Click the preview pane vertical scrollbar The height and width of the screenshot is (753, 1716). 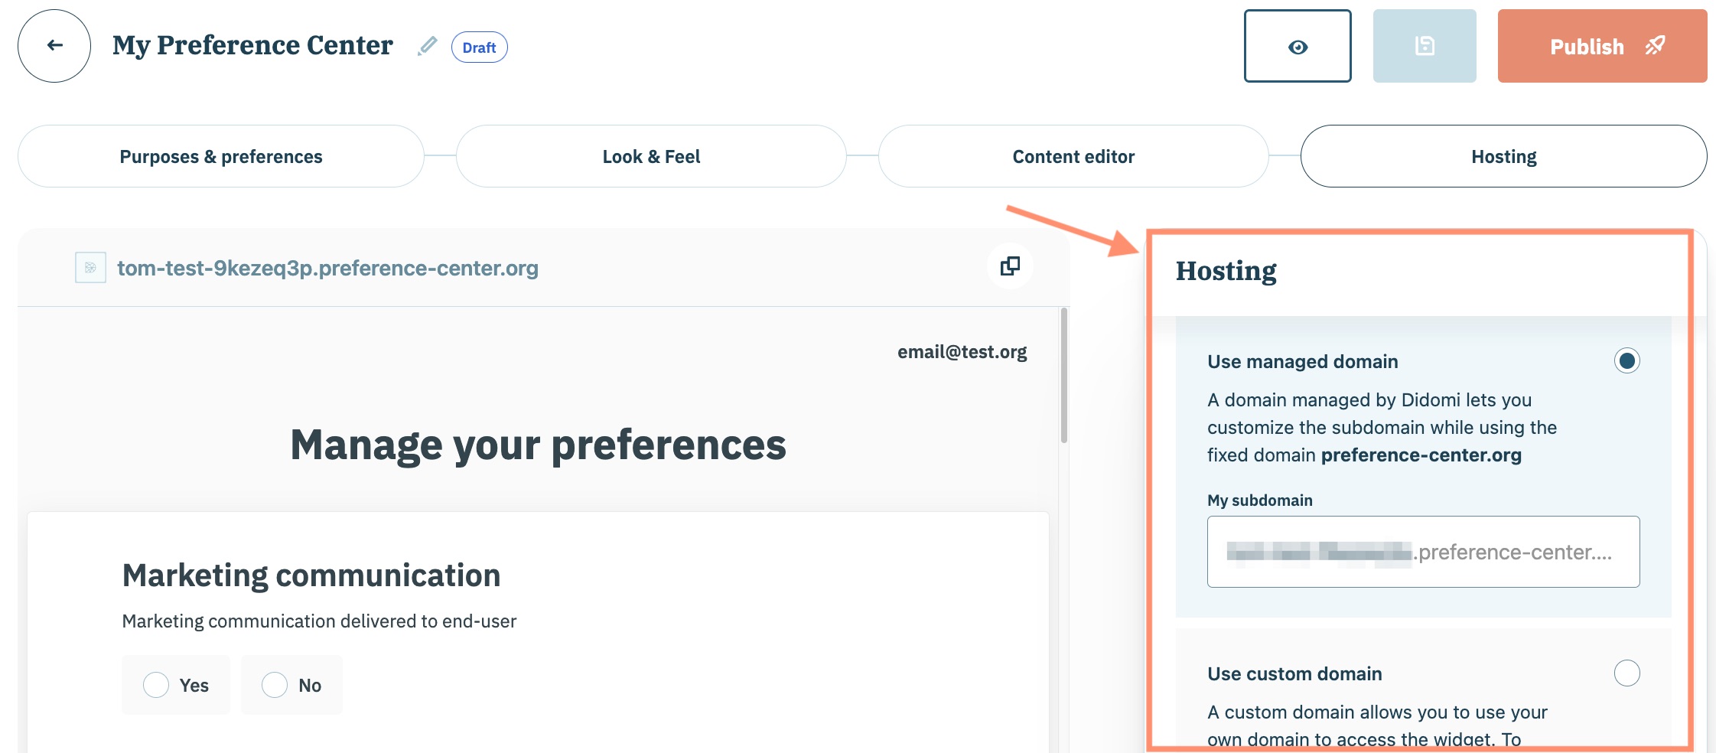point(1063,376)
